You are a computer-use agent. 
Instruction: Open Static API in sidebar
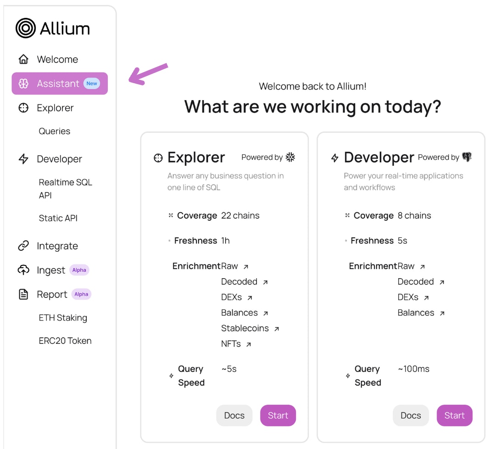(x=58, y=218)
